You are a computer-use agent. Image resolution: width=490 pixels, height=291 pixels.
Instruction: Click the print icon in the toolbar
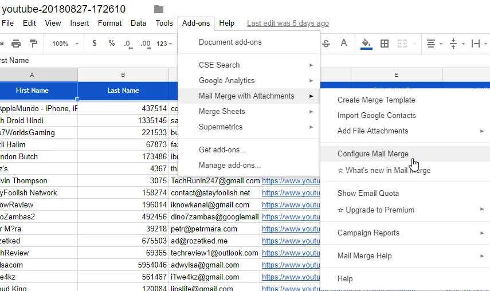tap(16, 44)
